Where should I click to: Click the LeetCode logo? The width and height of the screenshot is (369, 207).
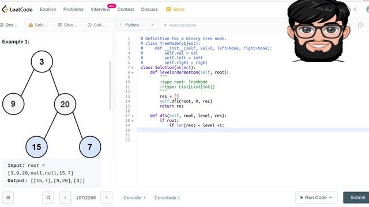17,9
